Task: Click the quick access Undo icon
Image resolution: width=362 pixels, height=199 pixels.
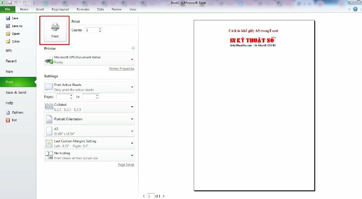Action: [x=16, y=3]
